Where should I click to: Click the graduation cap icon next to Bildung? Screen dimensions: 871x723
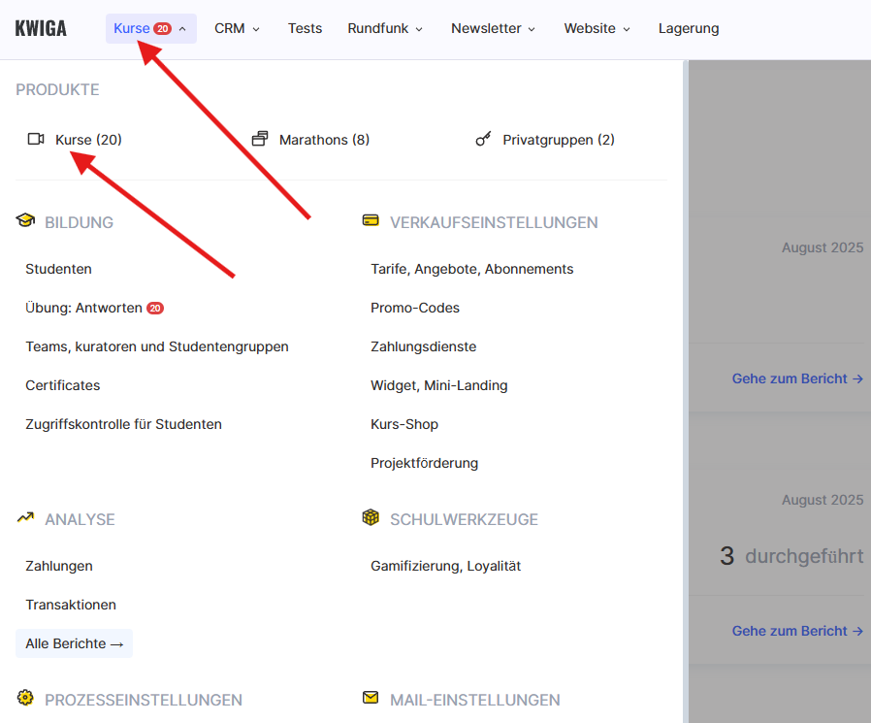[25, 221]
